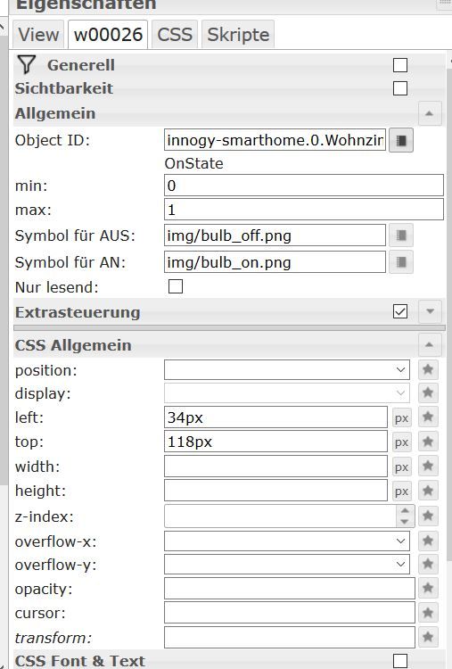Image resolution: width=452 pixels, height=669 pixels.
Task: Uncheck the Extrasteuerung checkbox
Action: (400, 311)
